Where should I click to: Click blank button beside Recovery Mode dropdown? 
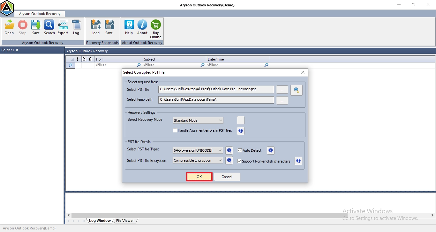(x=241, y=120)
